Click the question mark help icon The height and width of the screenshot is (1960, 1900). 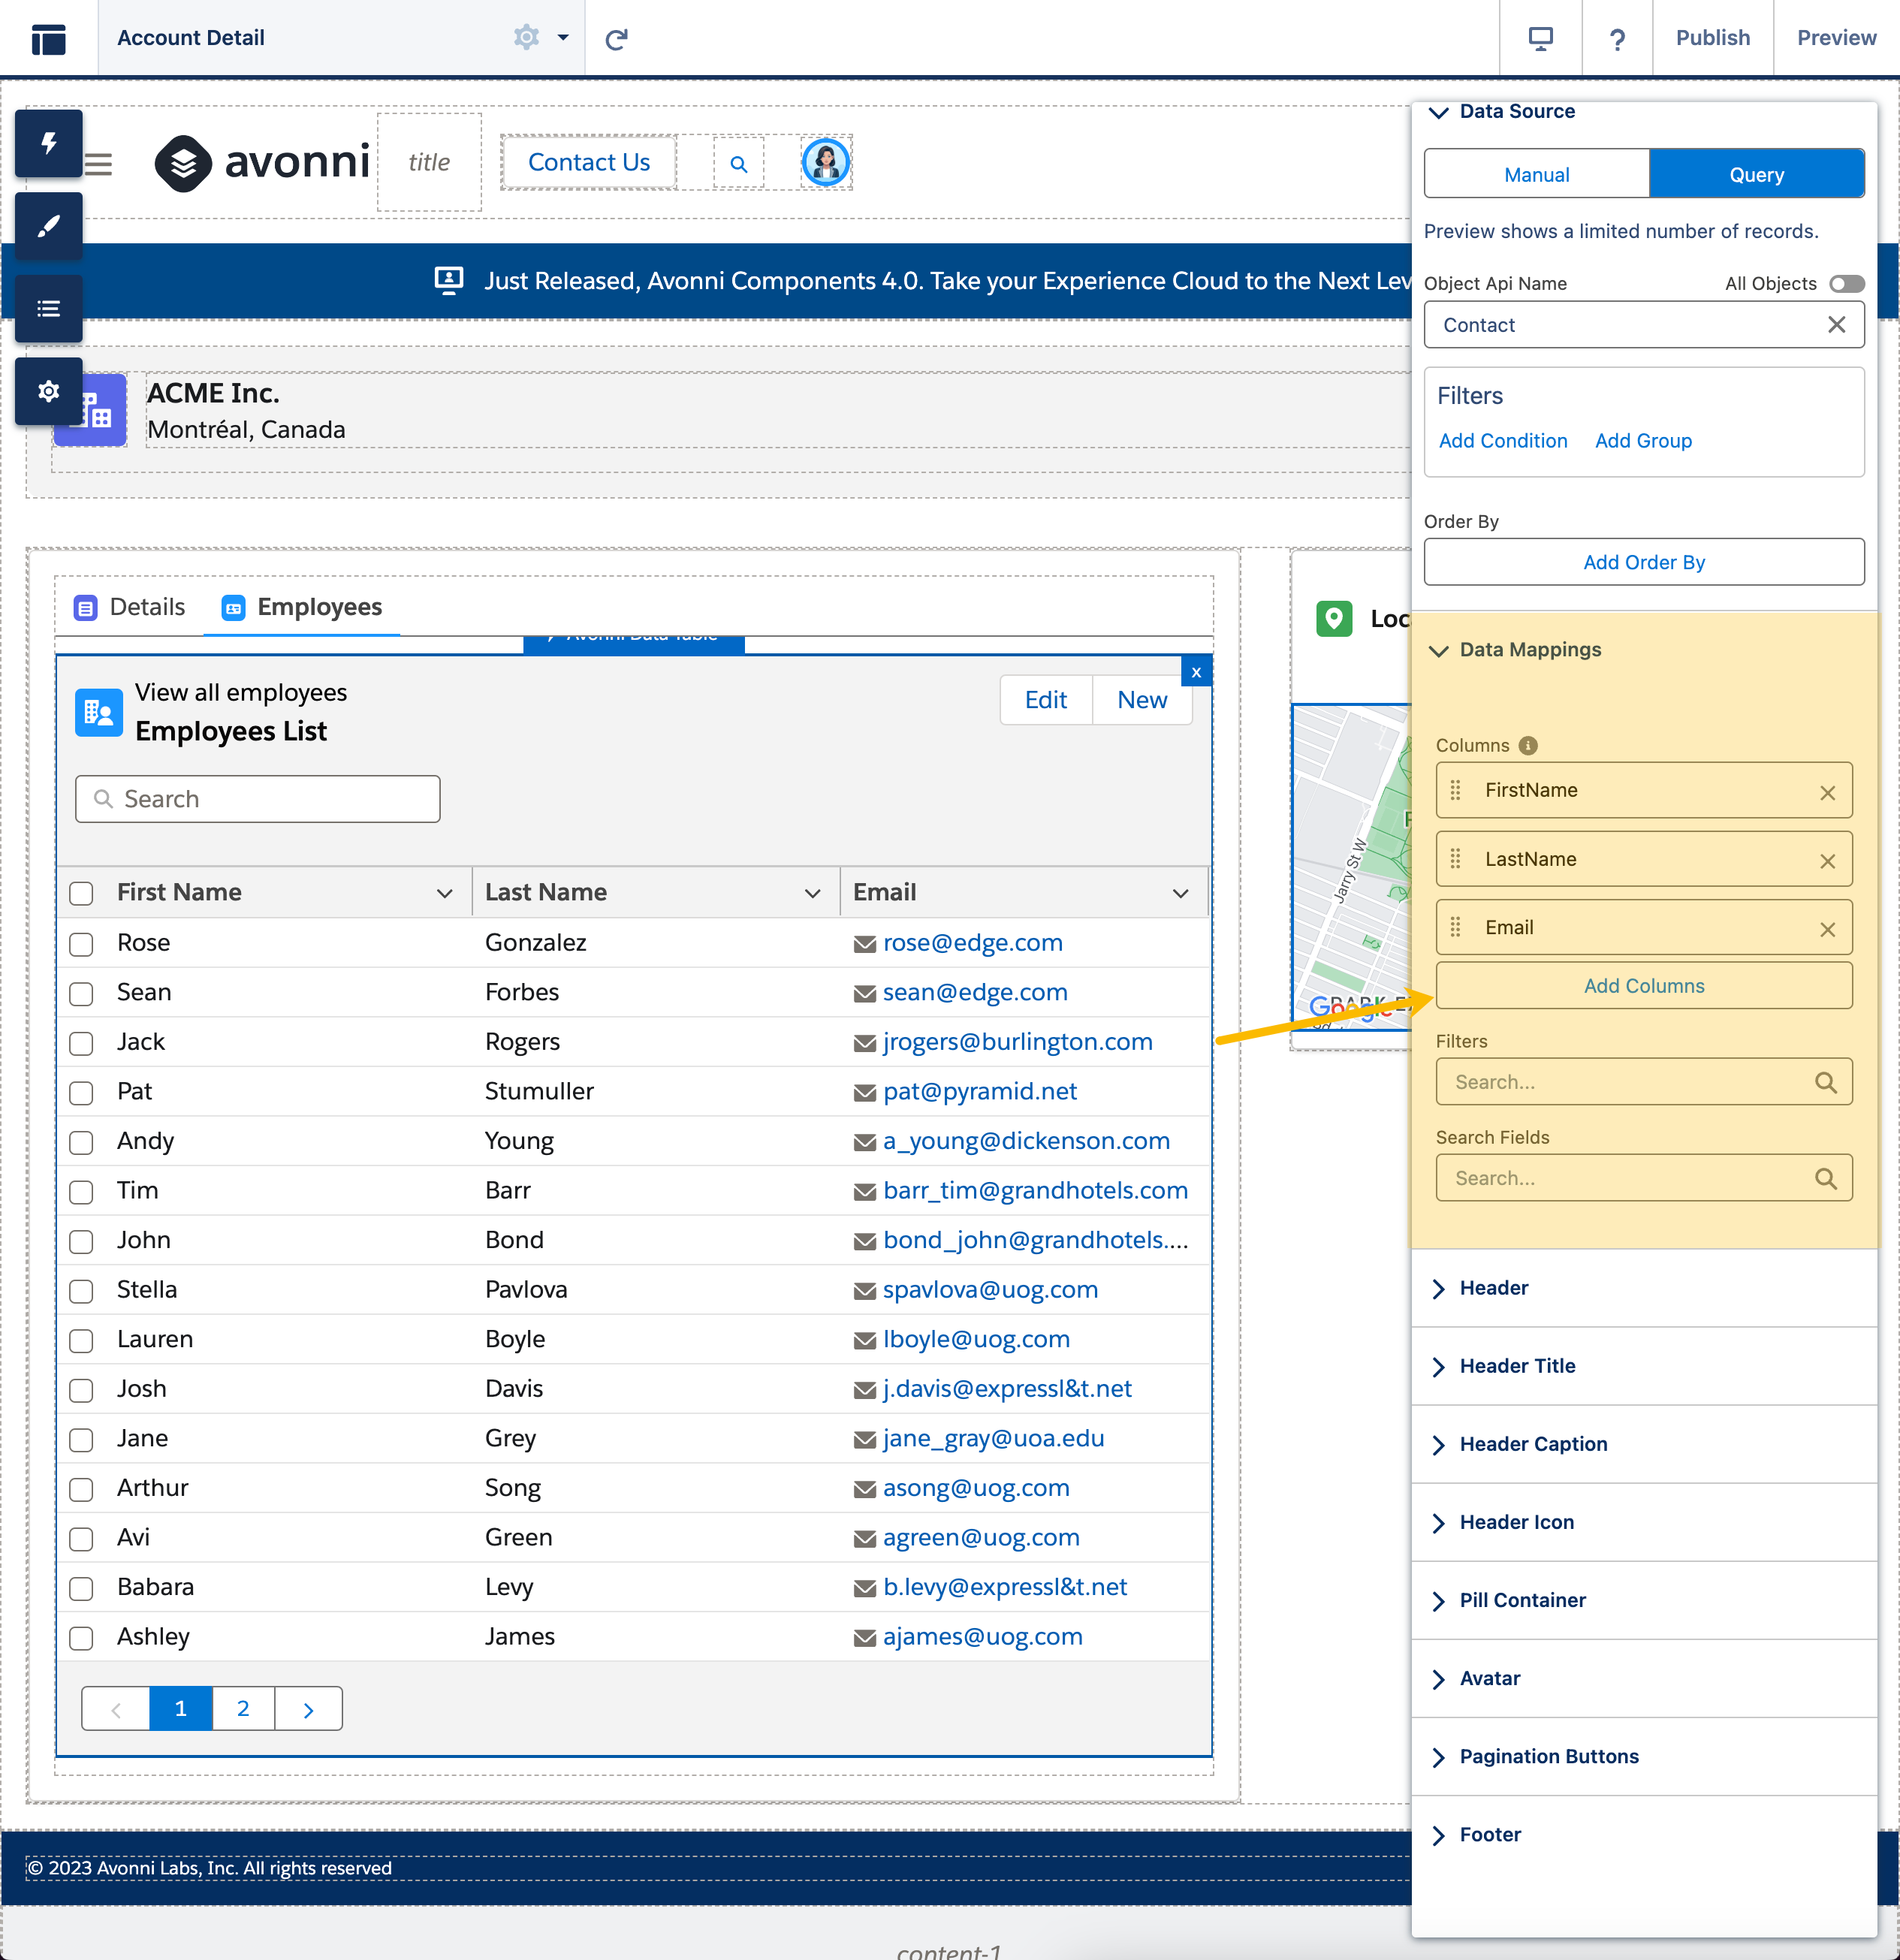tap(1616, 38)
